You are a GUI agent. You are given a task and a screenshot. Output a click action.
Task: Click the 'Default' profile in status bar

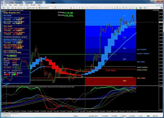click(x=76, y=116)
